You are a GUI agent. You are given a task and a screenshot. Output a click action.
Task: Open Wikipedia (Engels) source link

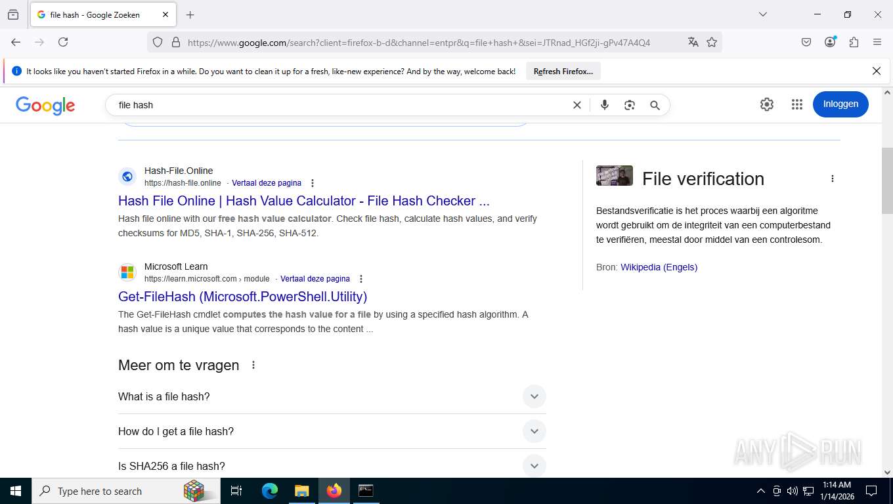pyautogui.click(x=659, y=267)
